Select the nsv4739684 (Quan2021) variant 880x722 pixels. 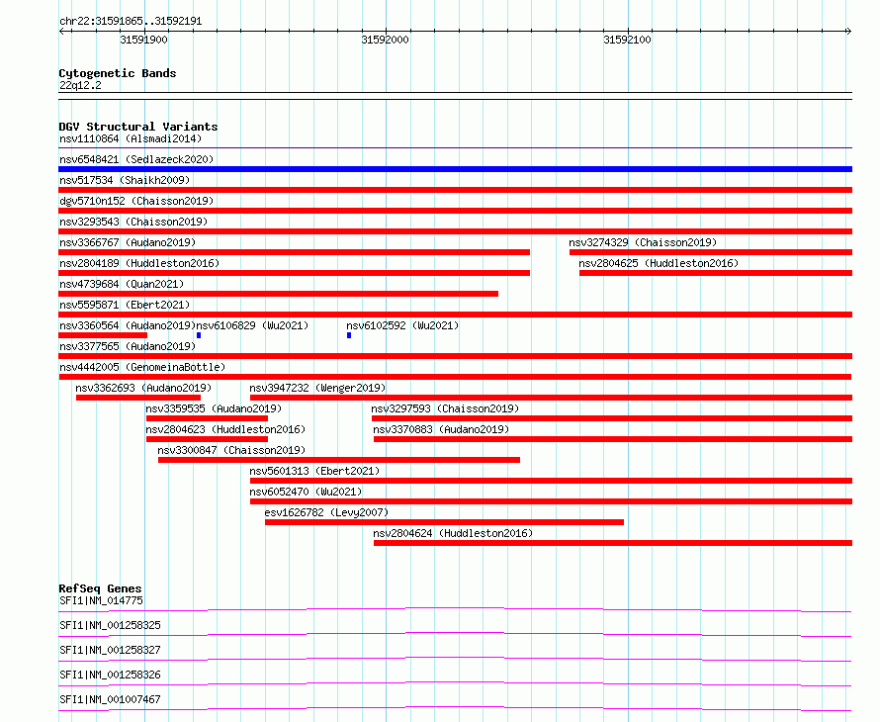click(x=122, y=284)
